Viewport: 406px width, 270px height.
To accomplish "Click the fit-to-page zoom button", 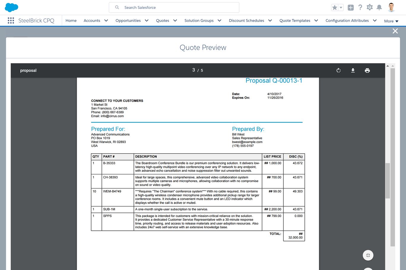I will [x=368, y=255].
